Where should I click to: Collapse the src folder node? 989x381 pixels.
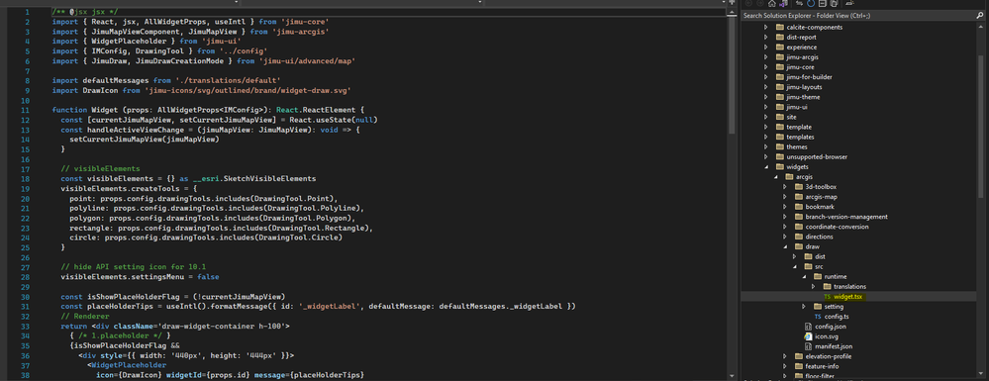795,267
